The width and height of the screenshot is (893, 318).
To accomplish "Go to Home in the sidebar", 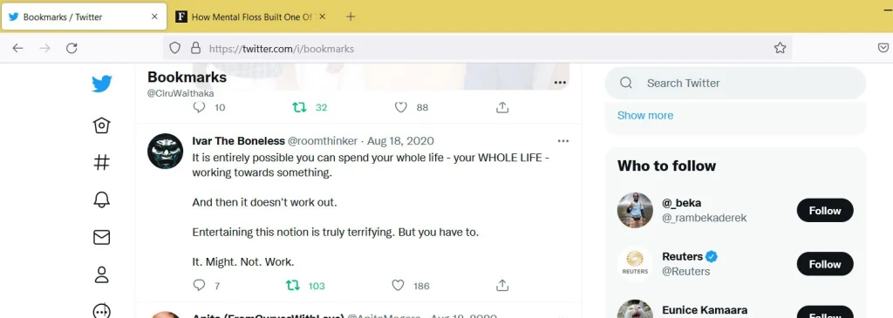I will (101, 125).
